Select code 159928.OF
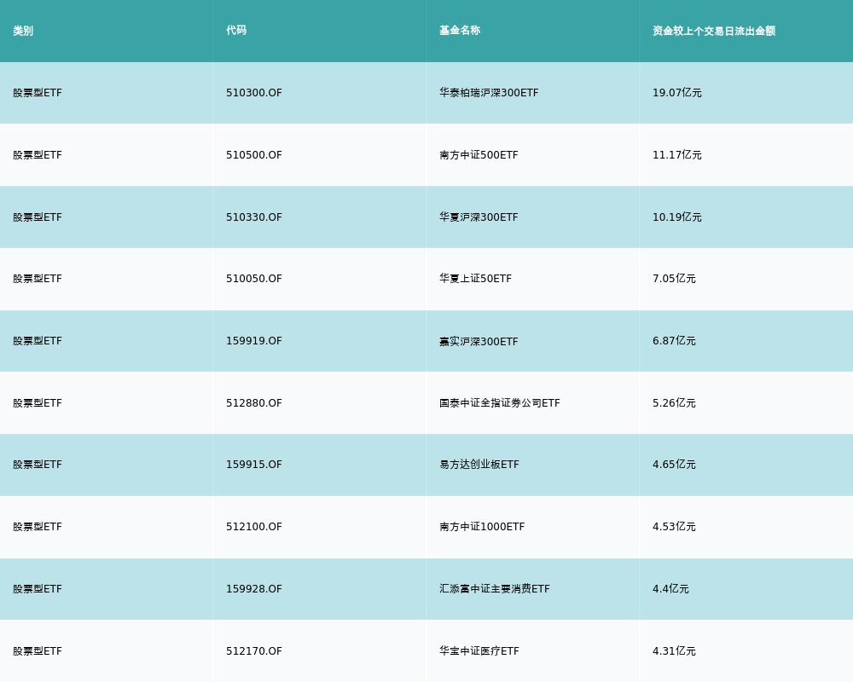Image resolution: width=853 pixels, height=682 pixels. [254, 589]
